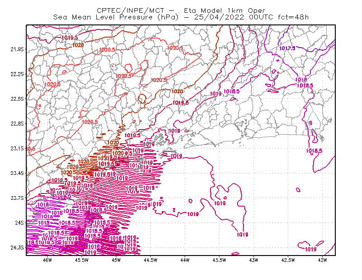Image resolution: width=362 pixels, height=280 pixels.
Task: Click the 45W longitude axis label
Action: 116,260
